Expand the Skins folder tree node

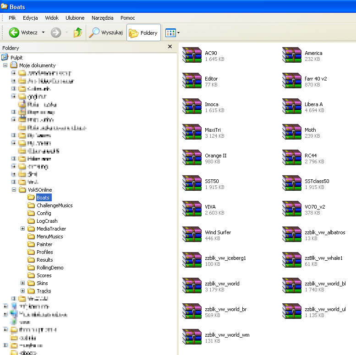pyautogui.click(x=22, y=283)
